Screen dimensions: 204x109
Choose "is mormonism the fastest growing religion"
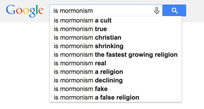tap(115, 55)
